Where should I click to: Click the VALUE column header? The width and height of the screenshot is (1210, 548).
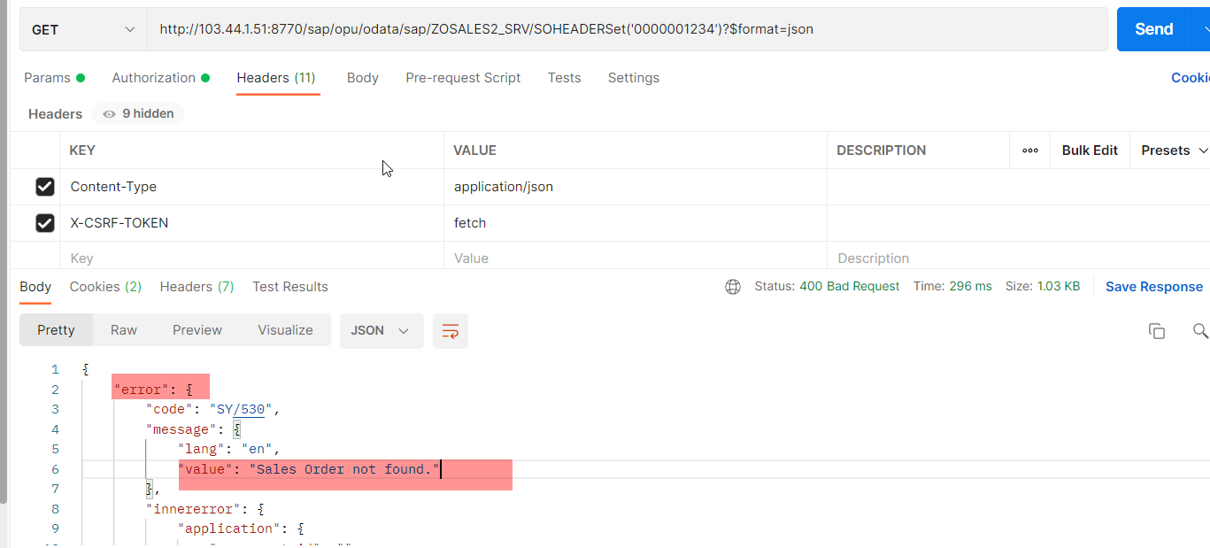474,151
